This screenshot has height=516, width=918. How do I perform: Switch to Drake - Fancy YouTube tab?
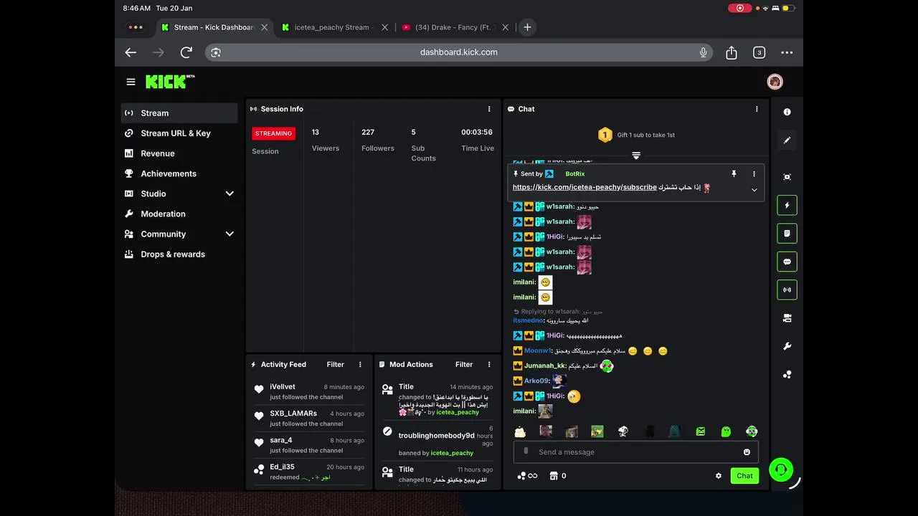452,27
